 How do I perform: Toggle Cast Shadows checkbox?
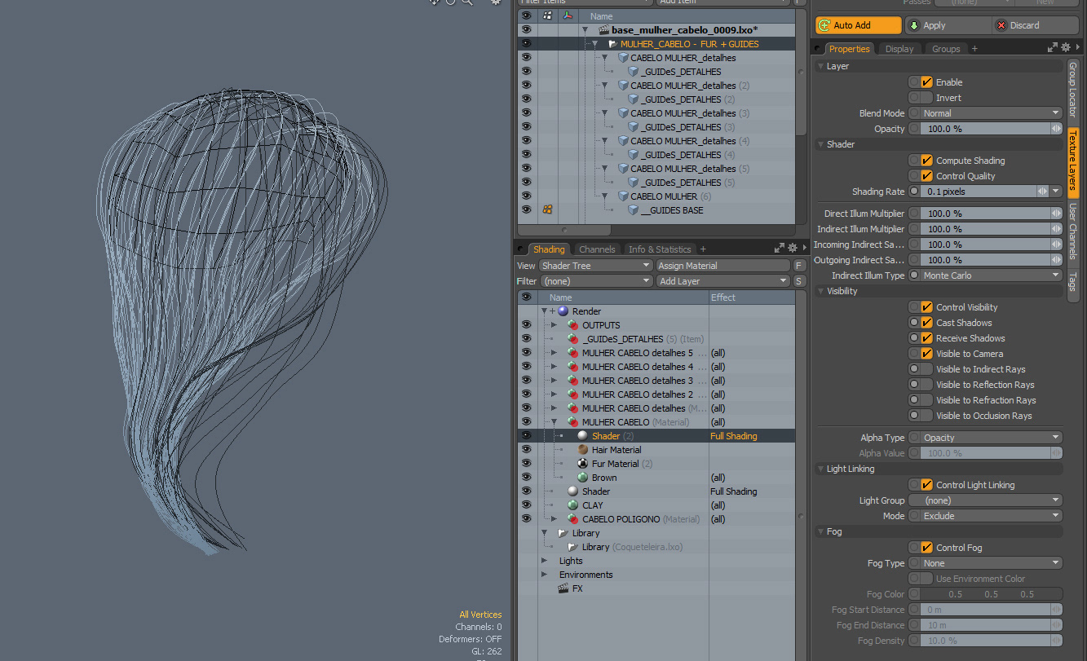pos(926,323)
